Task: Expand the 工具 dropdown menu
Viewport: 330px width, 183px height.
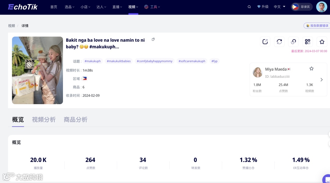Action: pyautogui.click(x=155, y=7)
